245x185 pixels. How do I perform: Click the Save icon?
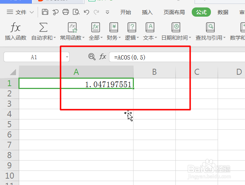coord(45,12)
